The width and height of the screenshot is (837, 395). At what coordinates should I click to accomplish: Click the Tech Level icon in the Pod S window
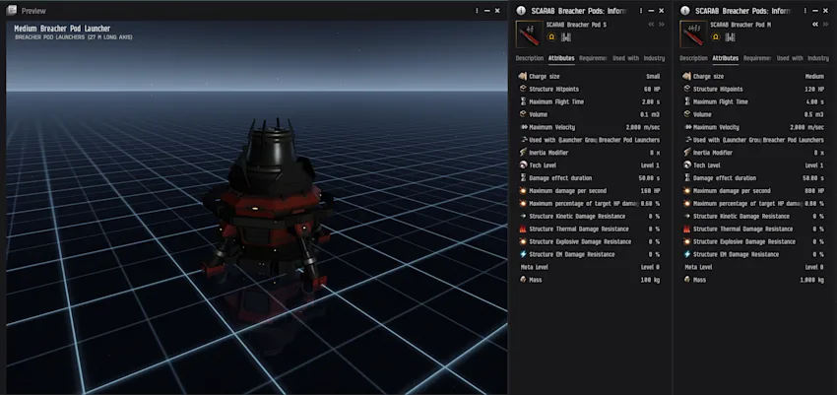coord(523,165)
